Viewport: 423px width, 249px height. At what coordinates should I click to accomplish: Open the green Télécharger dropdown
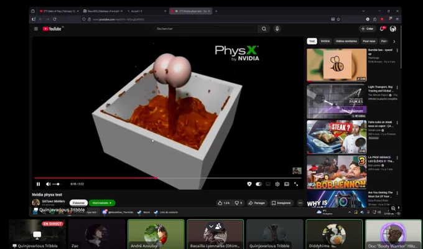pyautogui.click(x=102, y=203)
